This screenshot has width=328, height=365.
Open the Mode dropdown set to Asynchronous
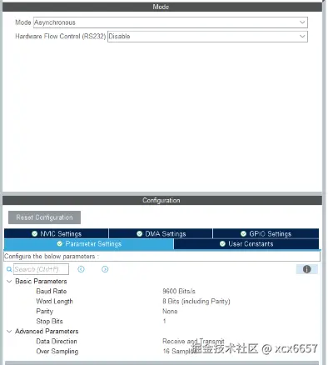[171, 22]
